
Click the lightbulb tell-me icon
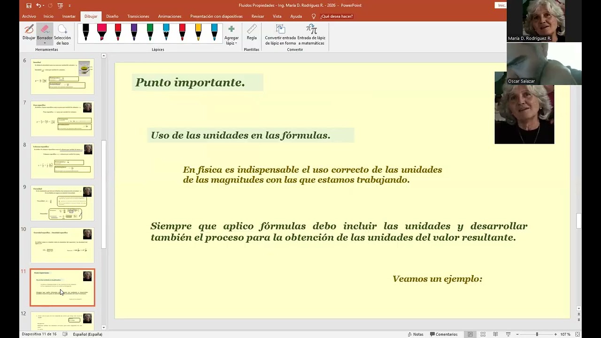314,16
